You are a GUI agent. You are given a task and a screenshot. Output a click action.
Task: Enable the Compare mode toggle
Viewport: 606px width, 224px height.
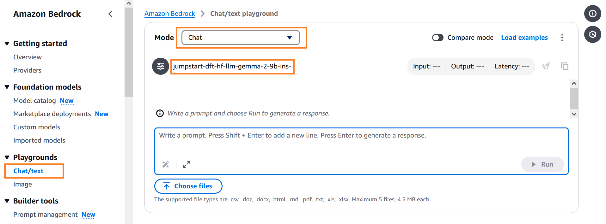coord(438,38)
